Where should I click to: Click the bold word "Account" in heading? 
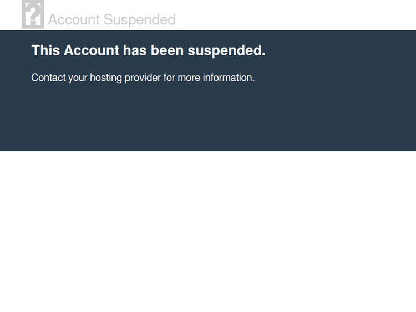92,50
